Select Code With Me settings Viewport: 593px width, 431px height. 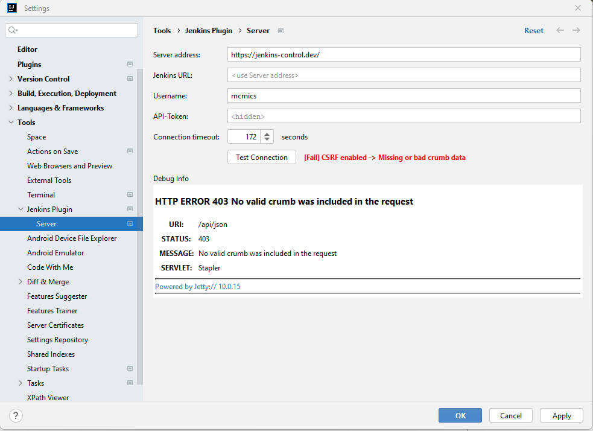click(50, 267)
